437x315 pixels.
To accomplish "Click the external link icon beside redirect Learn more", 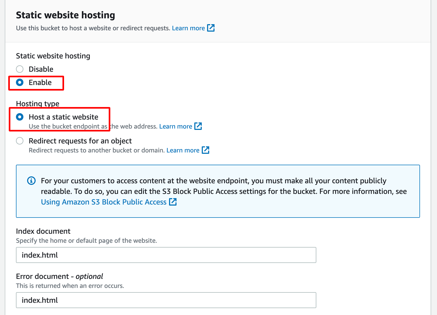I will 206,150.
